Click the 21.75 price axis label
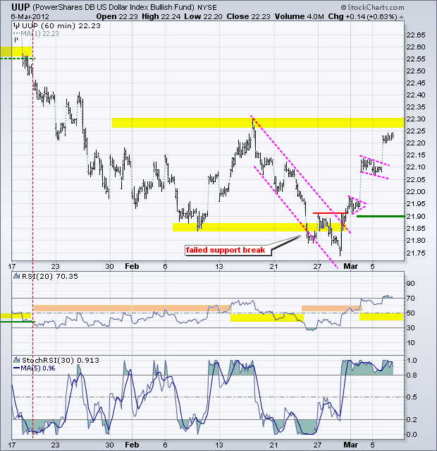This screenshot has width=437, height=451. tap(415, 253)
